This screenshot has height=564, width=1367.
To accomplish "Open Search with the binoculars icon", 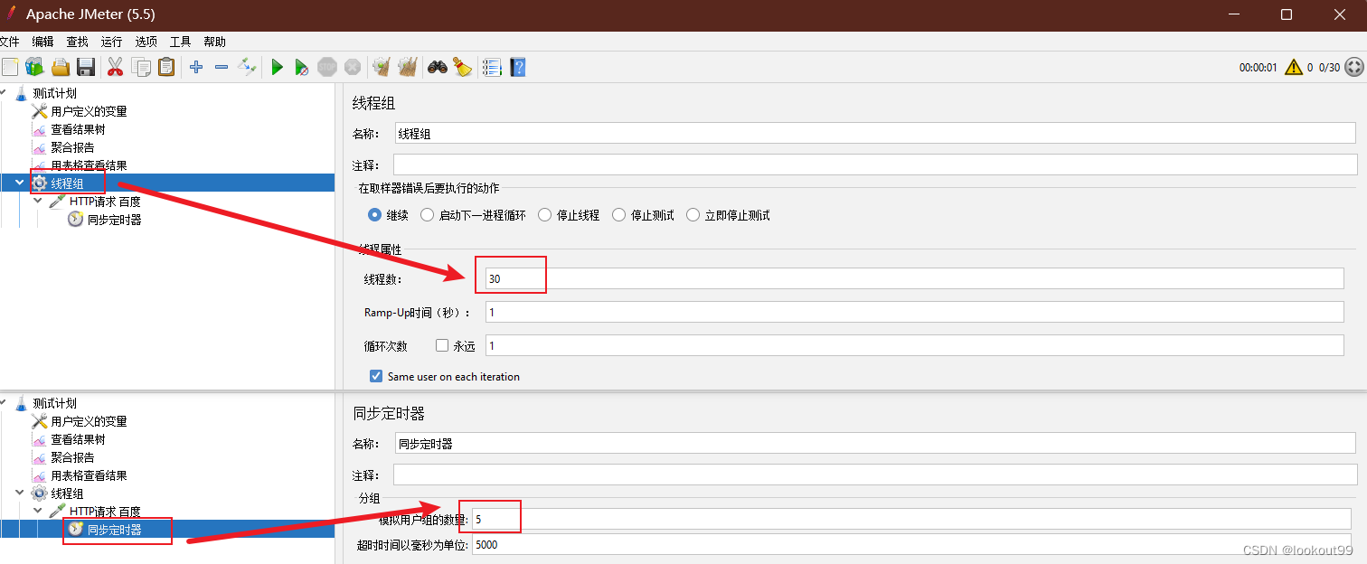I will (x=438, y=67).
